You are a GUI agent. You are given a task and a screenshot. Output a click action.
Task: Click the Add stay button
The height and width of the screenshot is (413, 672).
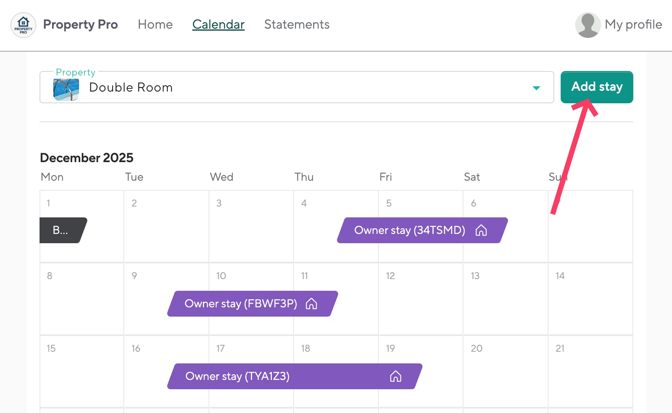tap(597, 87)
